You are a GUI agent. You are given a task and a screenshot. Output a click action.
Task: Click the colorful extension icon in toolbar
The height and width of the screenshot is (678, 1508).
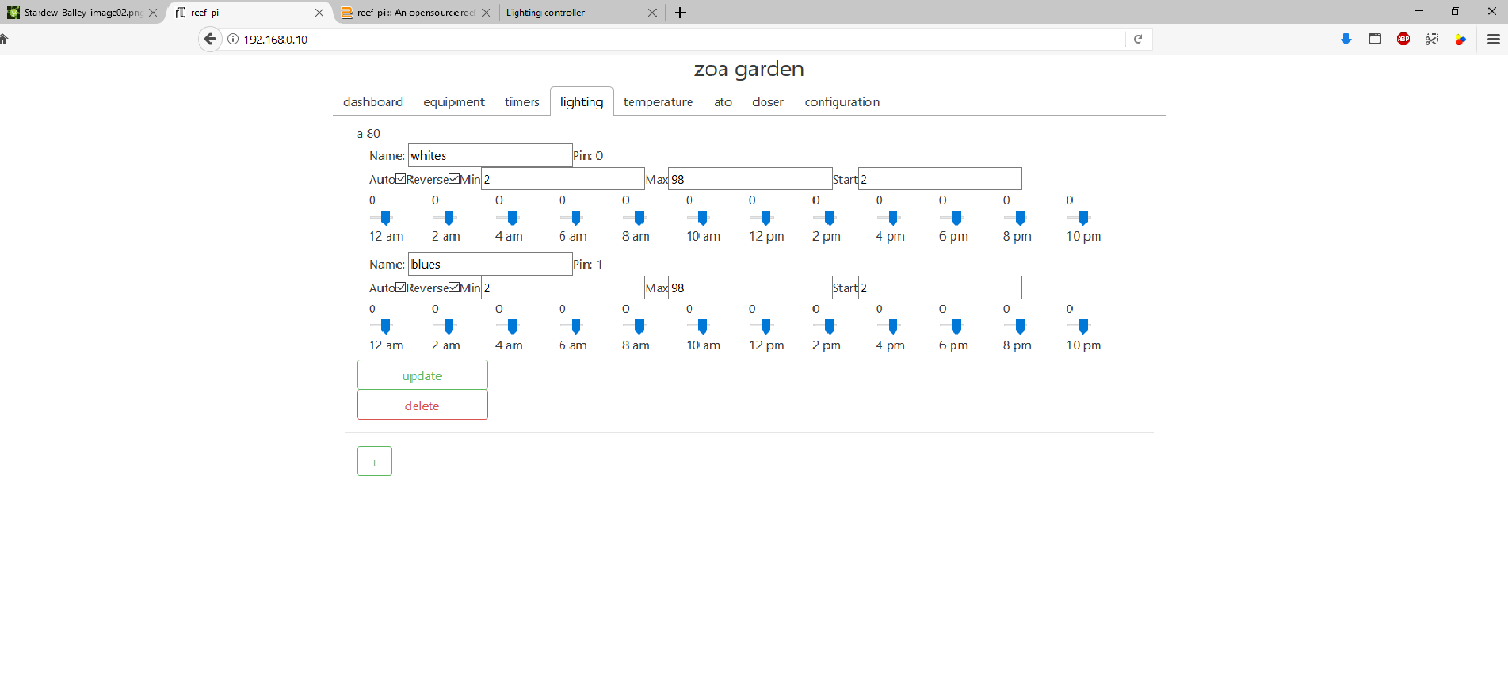[1460, 39]
